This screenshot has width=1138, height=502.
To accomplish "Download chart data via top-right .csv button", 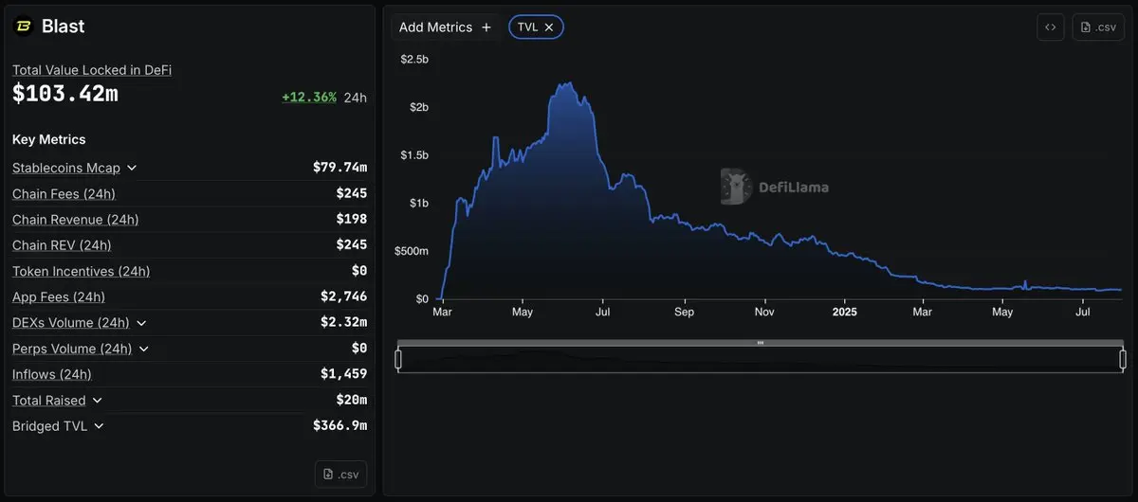I will [x=1098, y=27].
